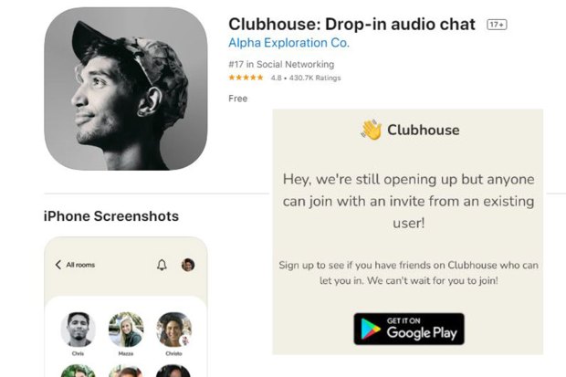Click the Clubhouse app icon portrait

126,89
